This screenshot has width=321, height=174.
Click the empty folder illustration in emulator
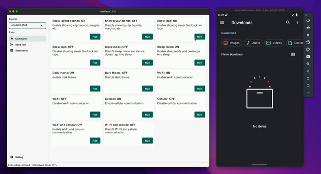(x=259, y=92)
